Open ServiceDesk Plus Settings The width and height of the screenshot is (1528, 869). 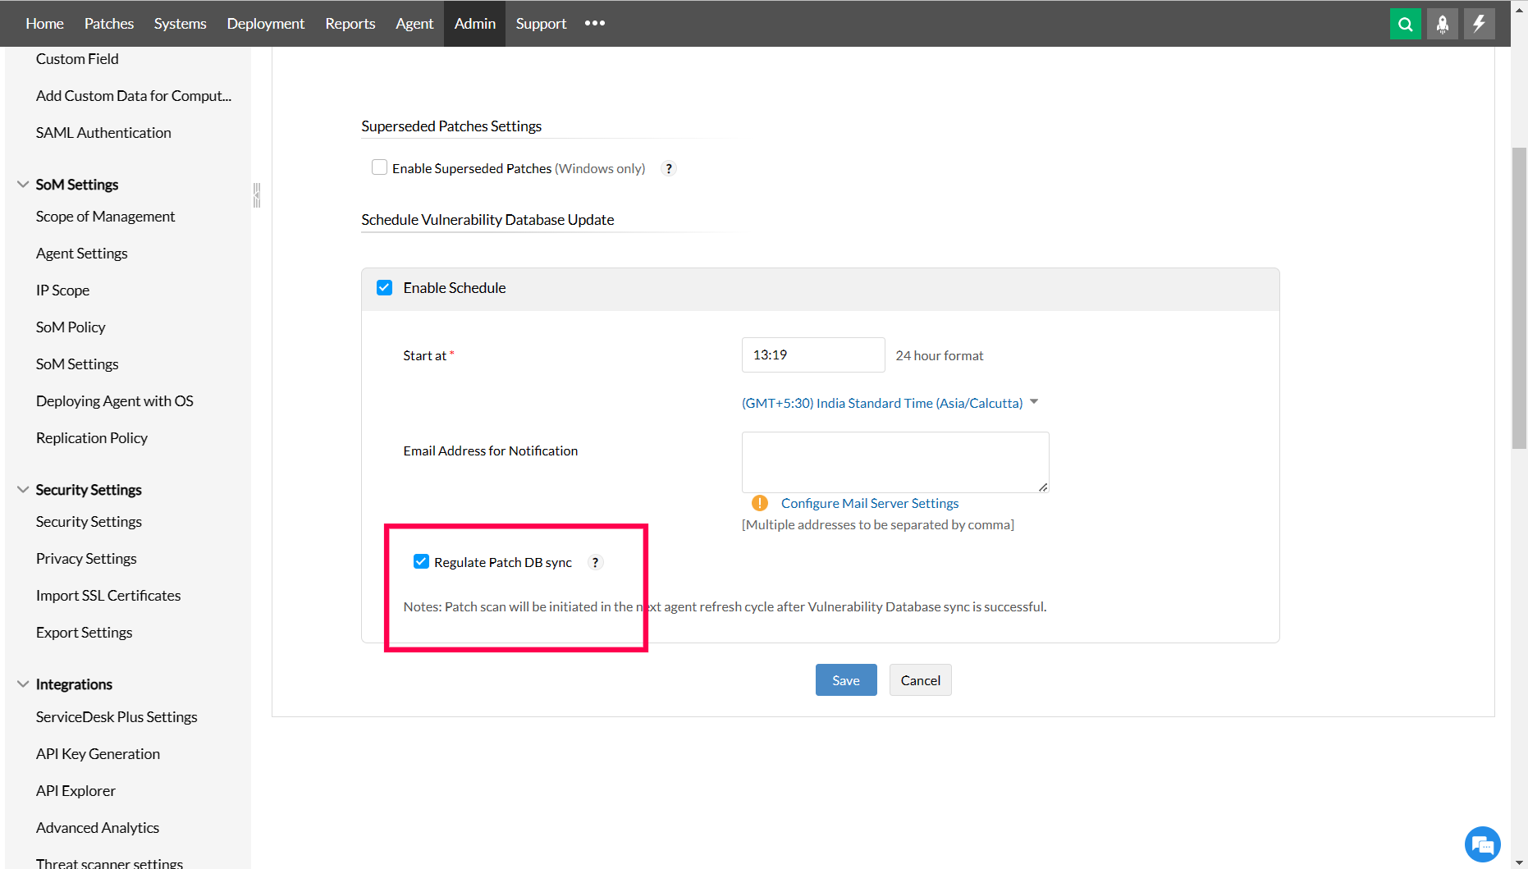click(x=117, y=717)
